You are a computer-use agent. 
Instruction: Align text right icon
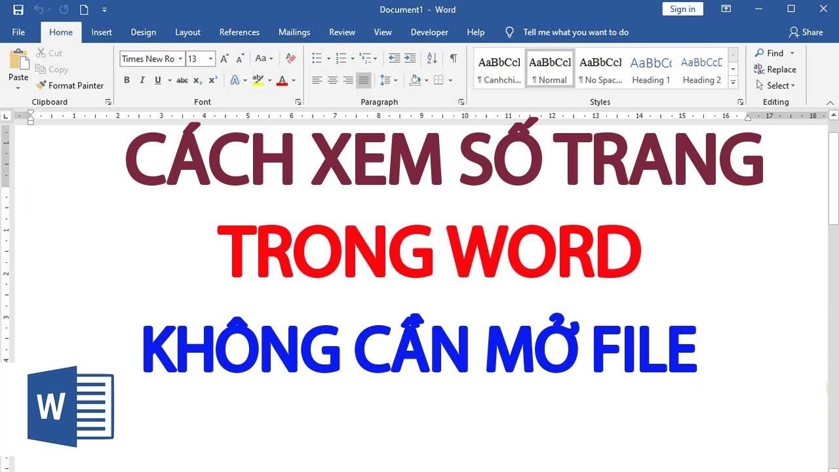349,80
